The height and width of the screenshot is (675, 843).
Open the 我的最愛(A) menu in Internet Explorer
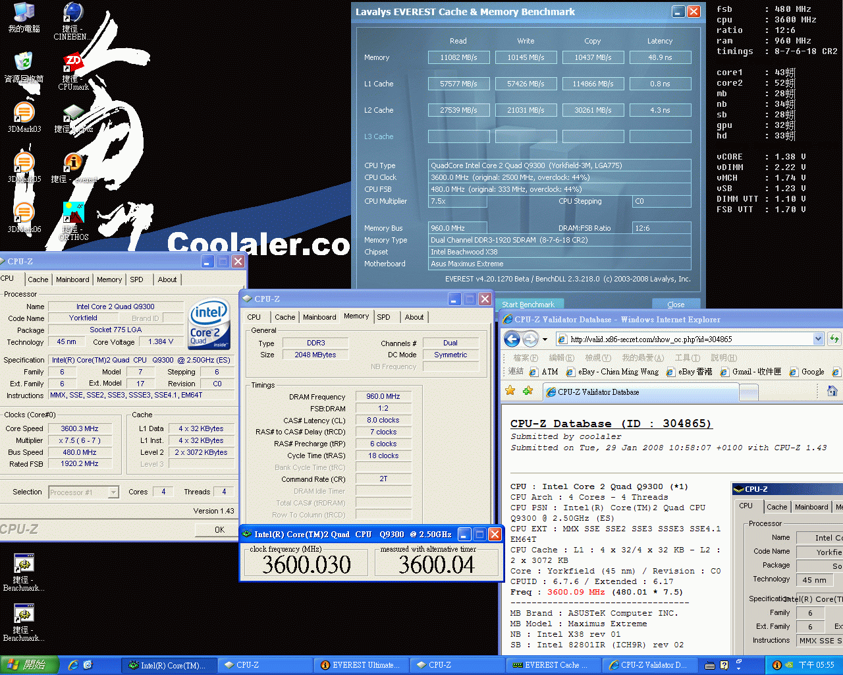point(643,357)
